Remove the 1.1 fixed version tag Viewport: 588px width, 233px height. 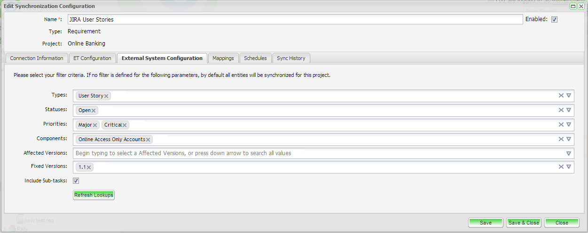point(89,167)
